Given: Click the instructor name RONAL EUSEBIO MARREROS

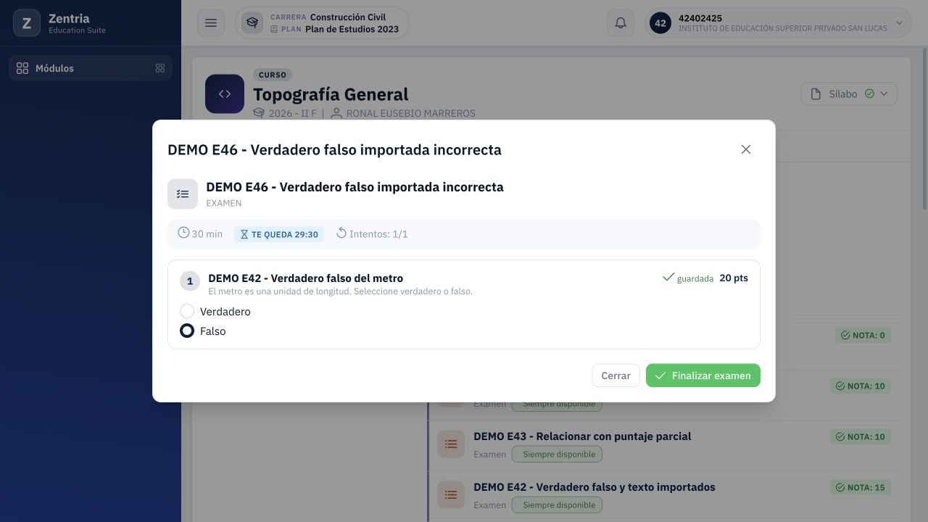Looking at the screenshot, I should pyautogui.click(x=411, y=113).
